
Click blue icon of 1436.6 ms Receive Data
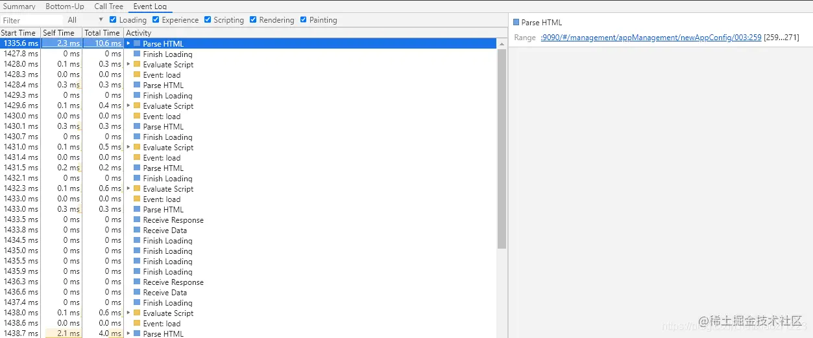pos(137,292)
